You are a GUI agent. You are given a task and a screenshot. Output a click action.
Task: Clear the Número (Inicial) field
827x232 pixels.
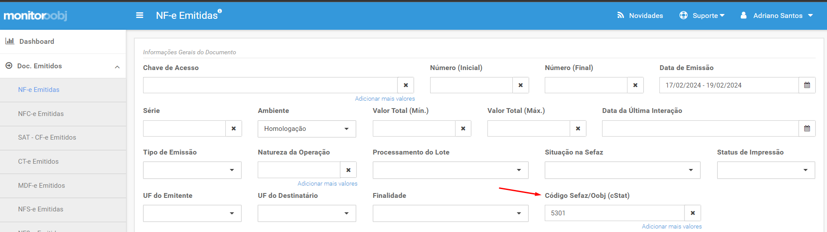(521, 85)
